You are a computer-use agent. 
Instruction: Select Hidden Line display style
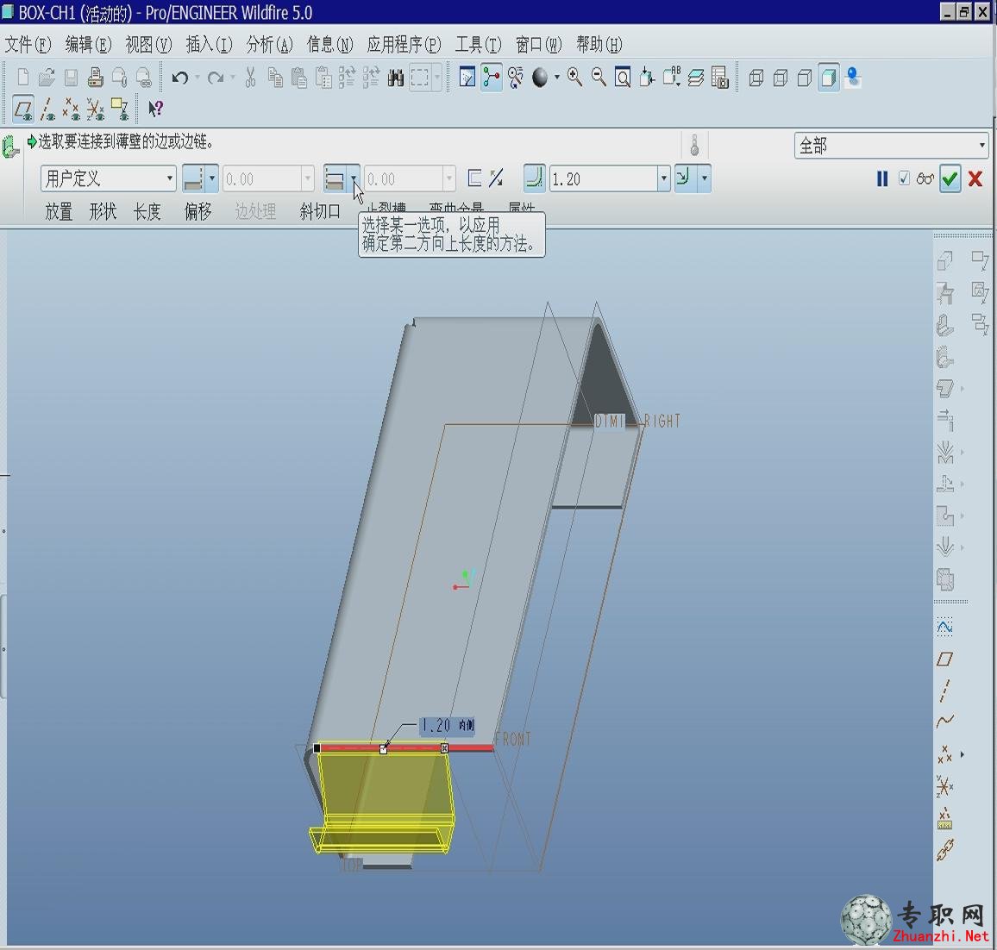[x=781, y=78]
